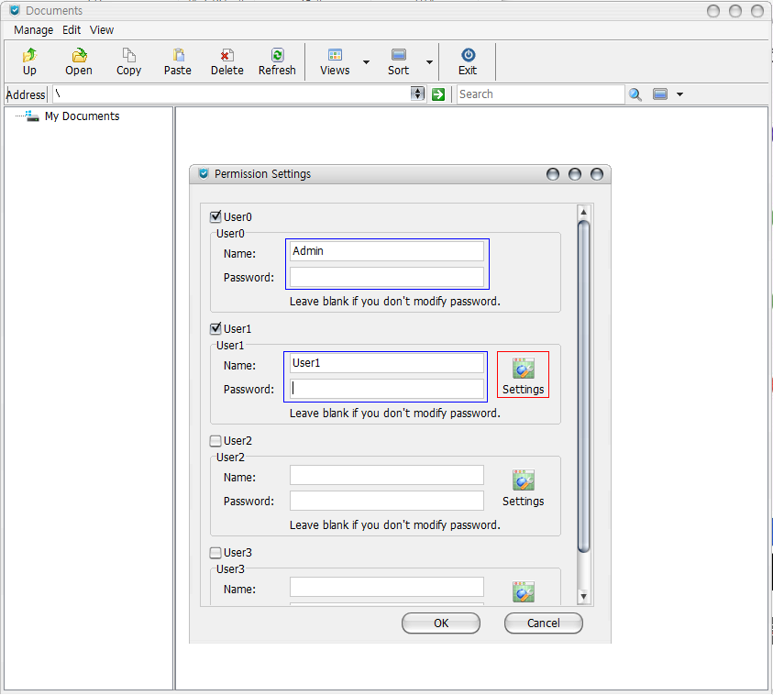Expand the Views dropdown arrow
This screenshot has height=695, width=773.
point(366,62)
